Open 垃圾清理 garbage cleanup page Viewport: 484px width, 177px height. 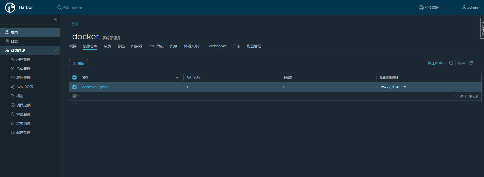coord(23,123)
